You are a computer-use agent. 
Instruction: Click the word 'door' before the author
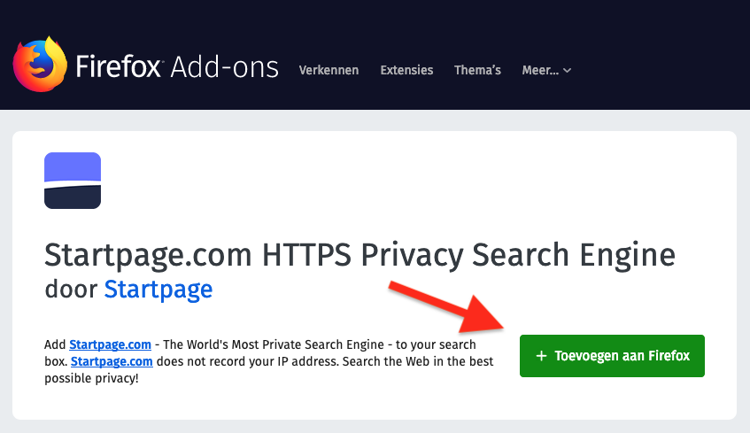click(71, 290)
